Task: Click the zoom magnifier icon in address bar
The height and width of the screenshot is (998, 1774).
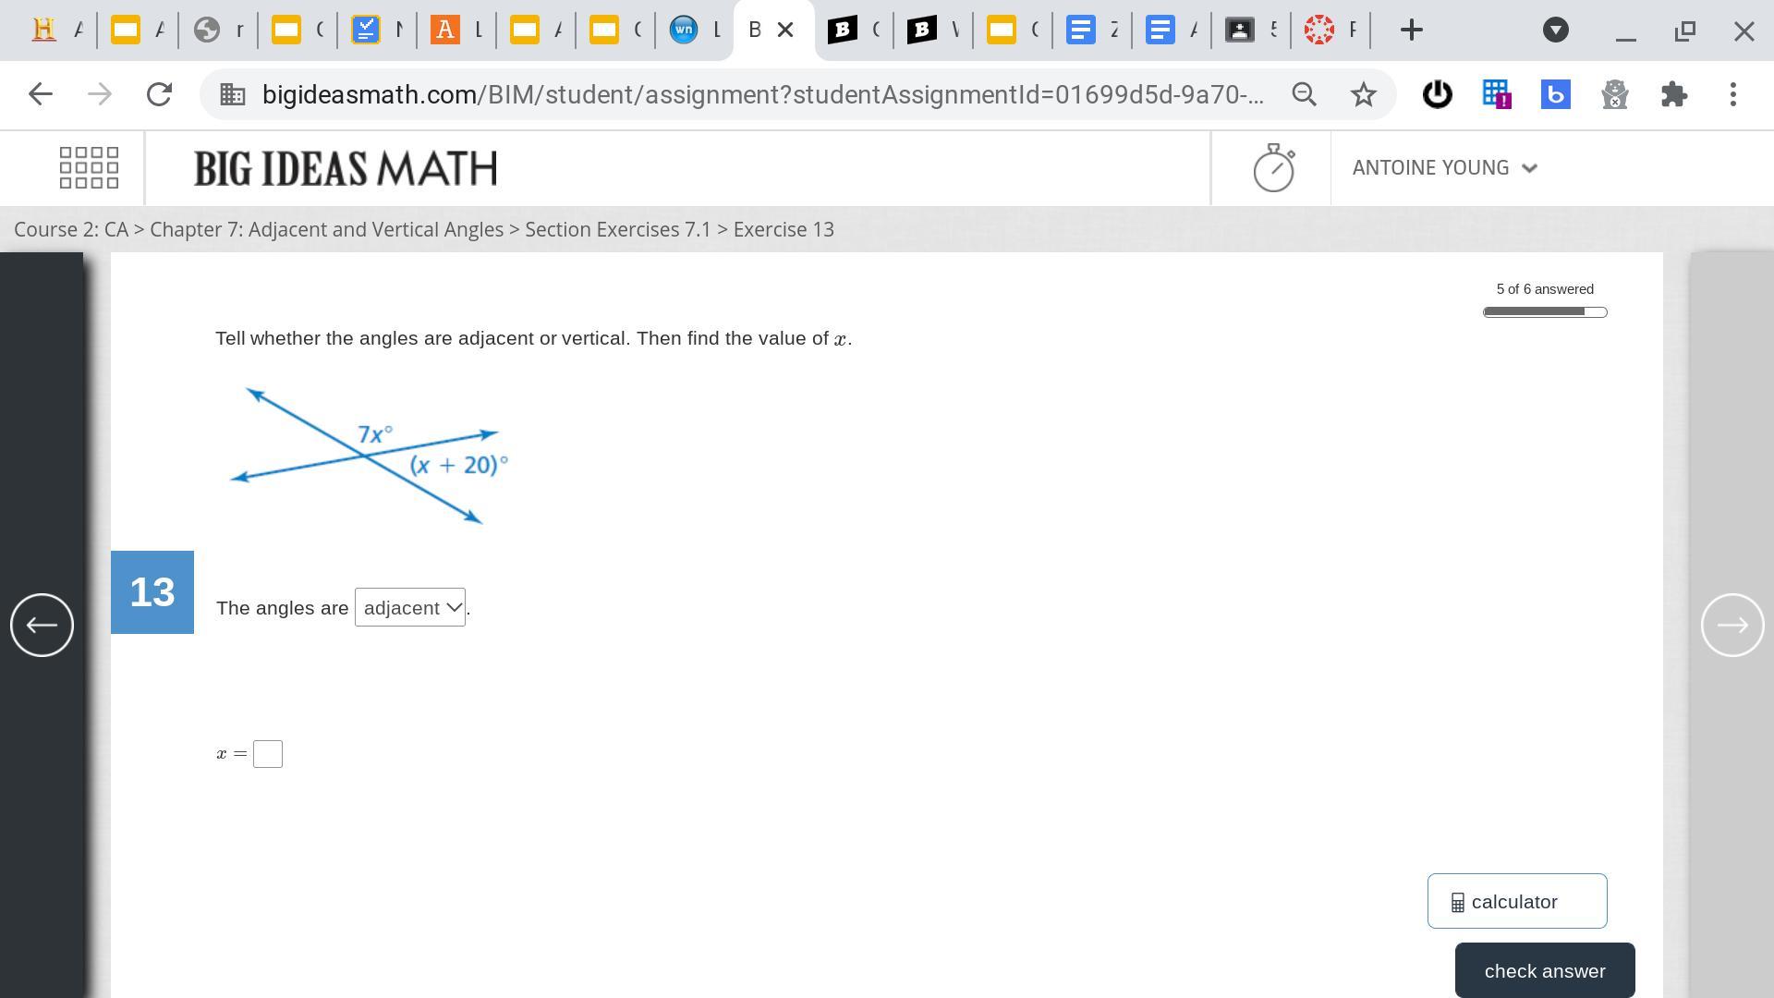Action: point(1304,94)
